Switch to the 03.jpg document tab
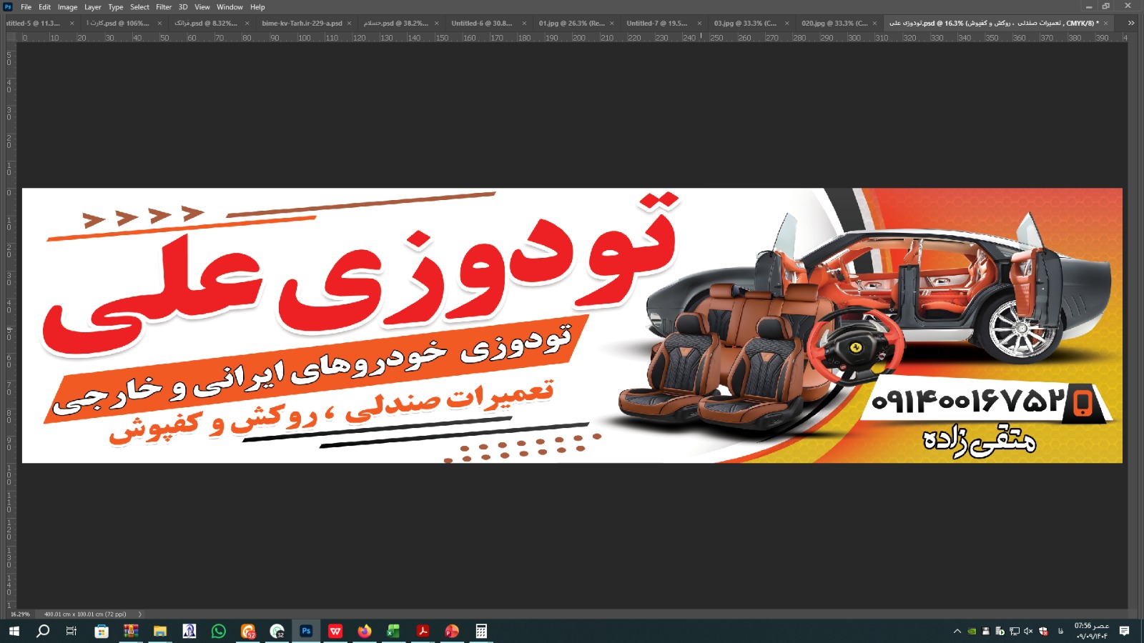 (x=744, y=23)
